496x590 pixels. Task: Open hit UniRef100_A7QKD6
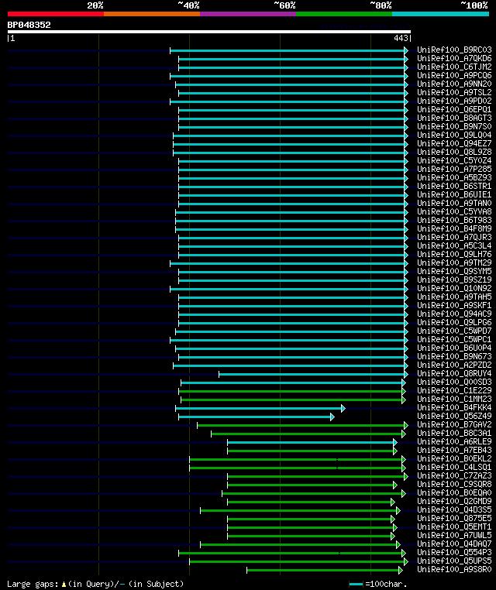pos(454,58)
